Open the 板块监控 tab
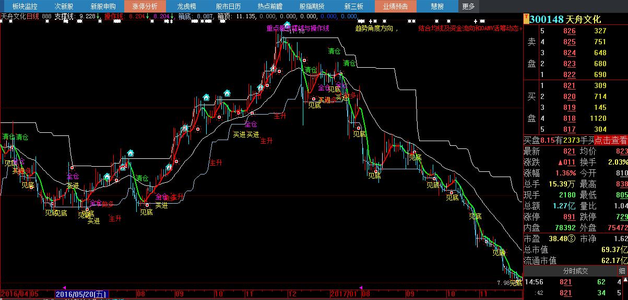 tap(25, 6)
